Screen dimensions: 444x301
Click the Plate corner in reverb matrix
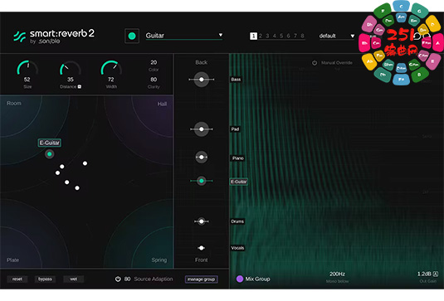[x=13, y=260]
